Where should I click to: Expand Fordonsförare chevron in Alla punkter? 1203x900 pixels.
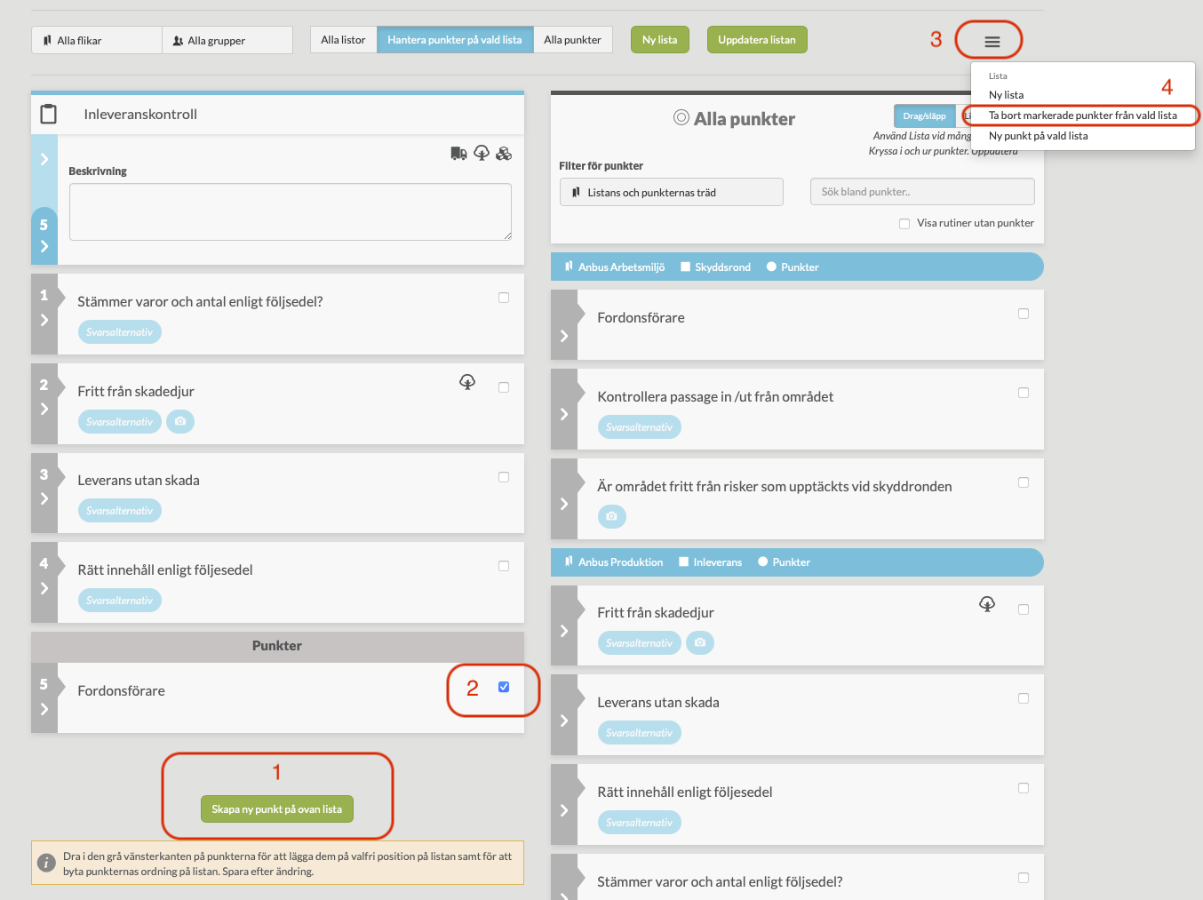click(564, 336)
